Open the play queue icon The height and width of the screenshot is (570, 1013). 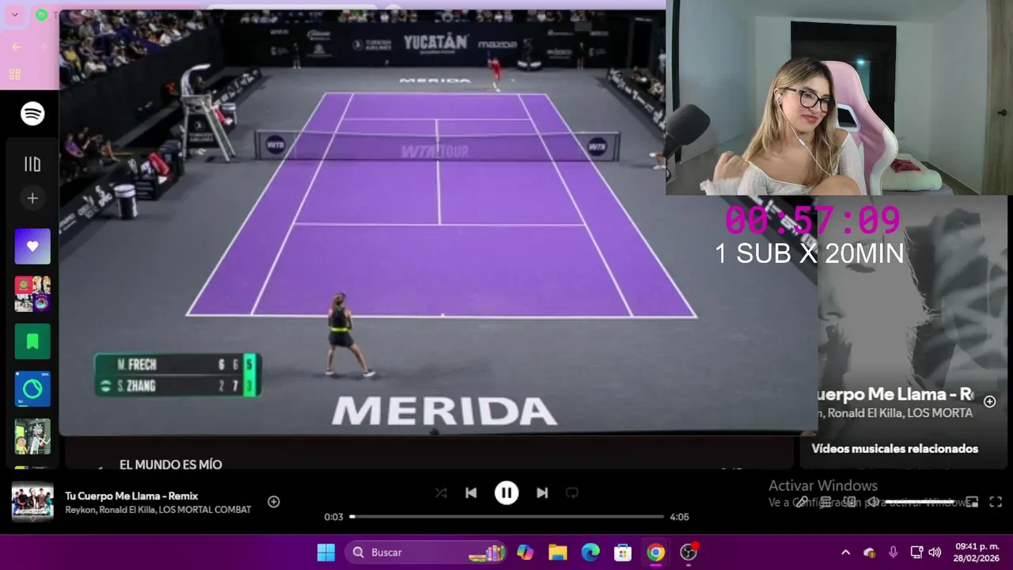coord(825,502)
